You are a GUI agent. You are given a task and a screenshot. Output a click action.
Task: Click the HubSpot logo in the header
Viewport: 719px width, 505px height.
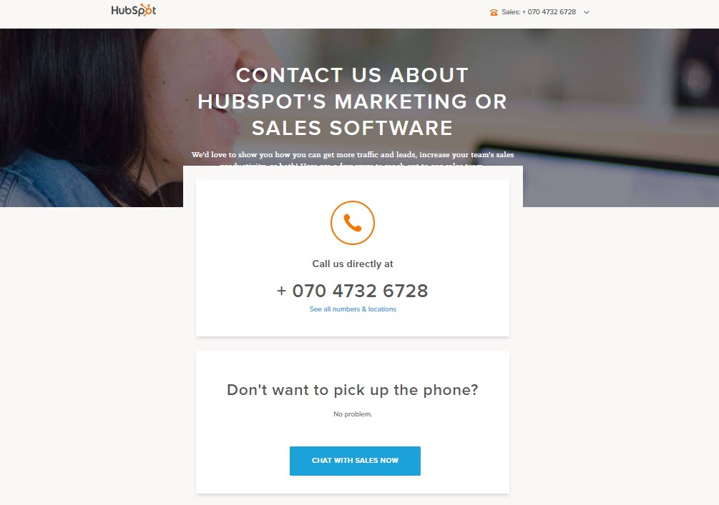pyautogui.click(x=134, y=10)
